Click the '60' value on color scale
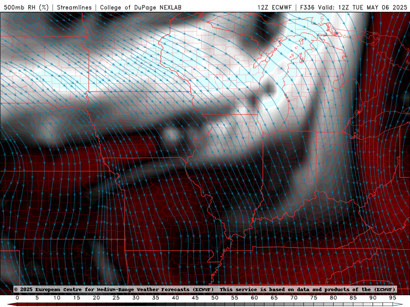 coord(254,298)
